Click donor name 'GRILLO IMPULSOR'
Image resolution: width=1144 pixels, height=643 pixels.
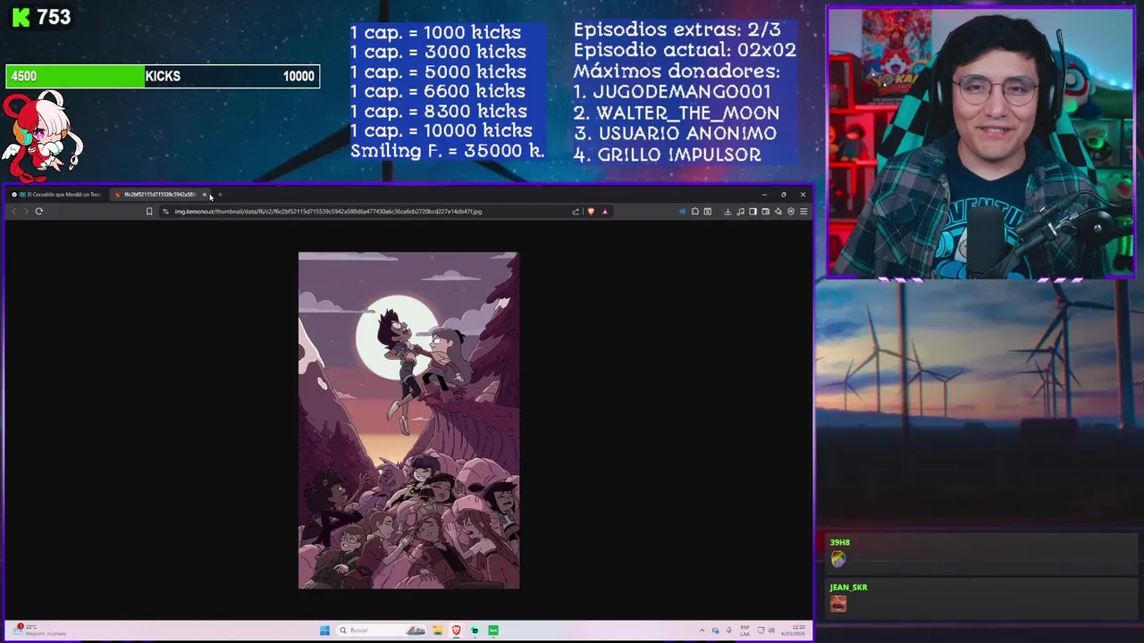coord(679,154)
